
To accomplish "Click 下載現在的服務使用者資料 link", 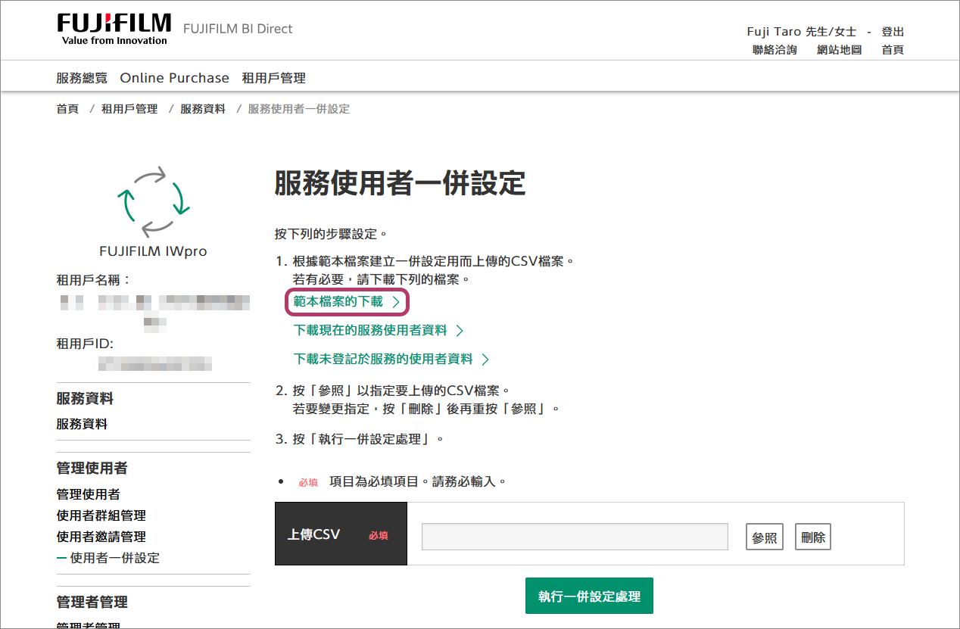I will point(378,330).
